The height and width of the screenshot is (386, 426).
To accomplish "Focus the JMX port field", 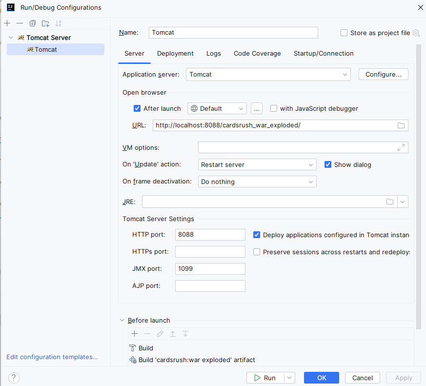I will [x=210, y=269].
